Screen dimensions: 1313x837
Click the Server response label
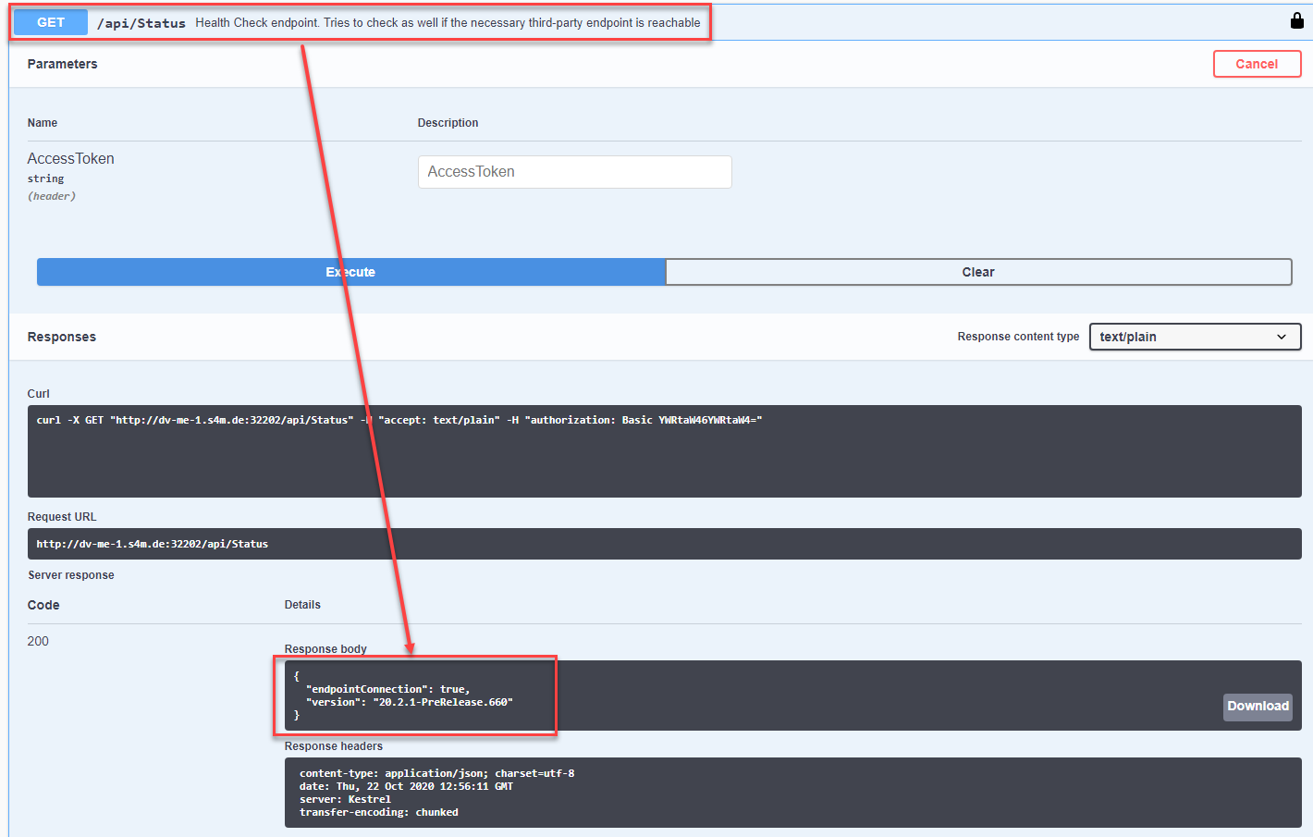tap(71, 575)
